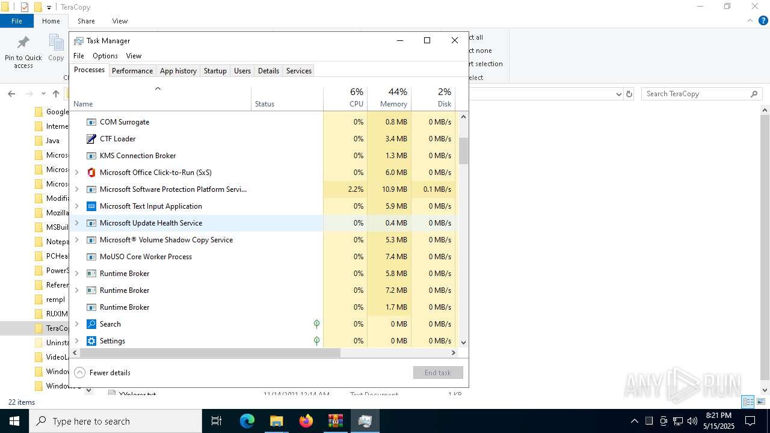Click the KMS Connection Broker icon

click(x=91, y=156)
